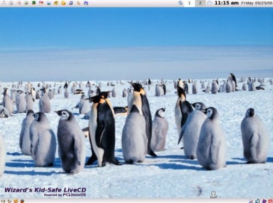Open the blue folder icon on top panel

click(x=86, y=3)
